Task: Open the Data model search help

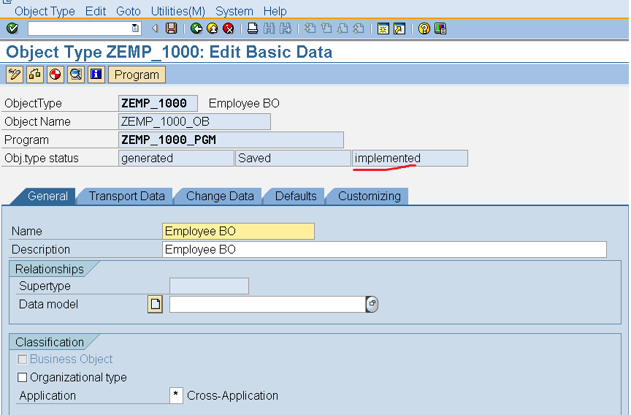Action: [x=372, y=304]
